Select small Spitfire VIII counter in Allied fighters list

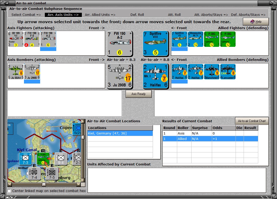[179, 39]
